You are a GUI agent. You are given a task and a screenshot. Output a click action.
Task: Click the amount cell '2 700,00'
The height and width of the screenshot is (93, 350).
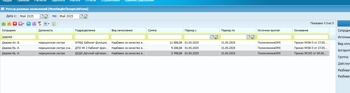165,53
